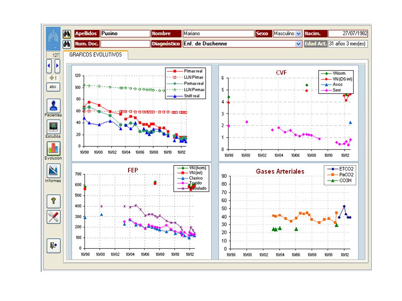This screenshot has width=402, height=301.
Task: Click the abc button in the sidebar
Action: [53, 87]
